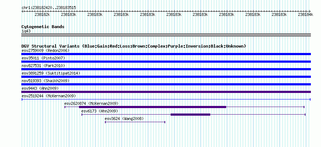Select the blue nsv519393 gain bar
This screenshot has height=147, width=321.
click(x=166, y=84)
